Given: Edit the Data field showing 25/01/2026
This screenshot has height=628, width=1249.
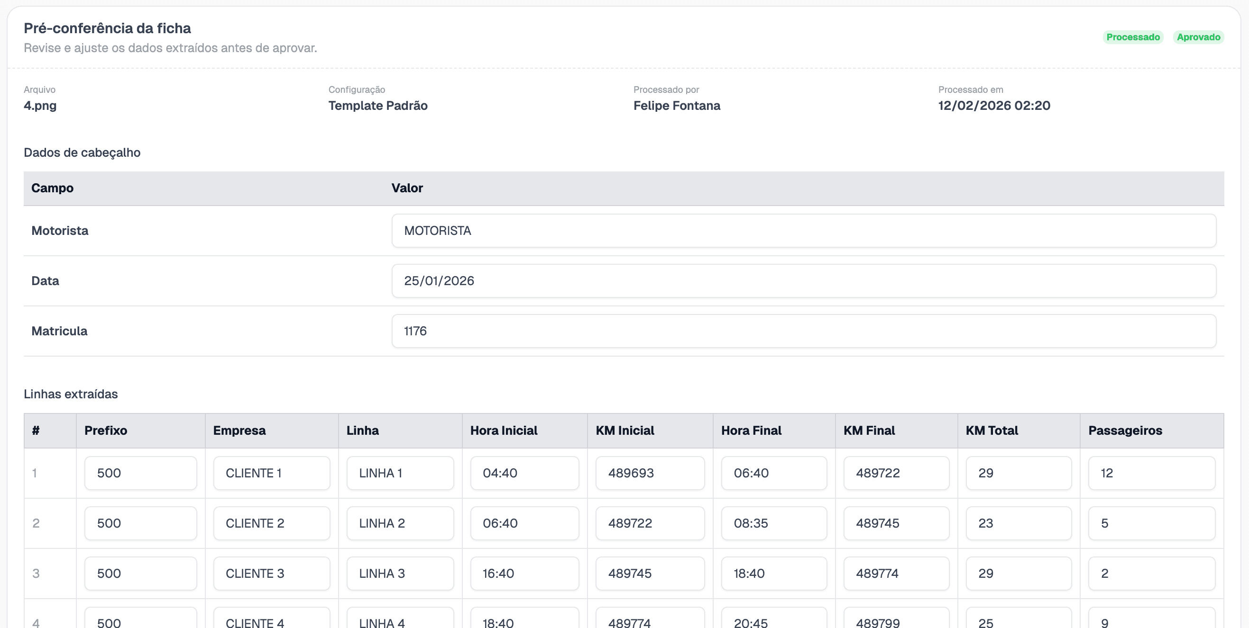Looking at the screenshot, I should point(803,281).
